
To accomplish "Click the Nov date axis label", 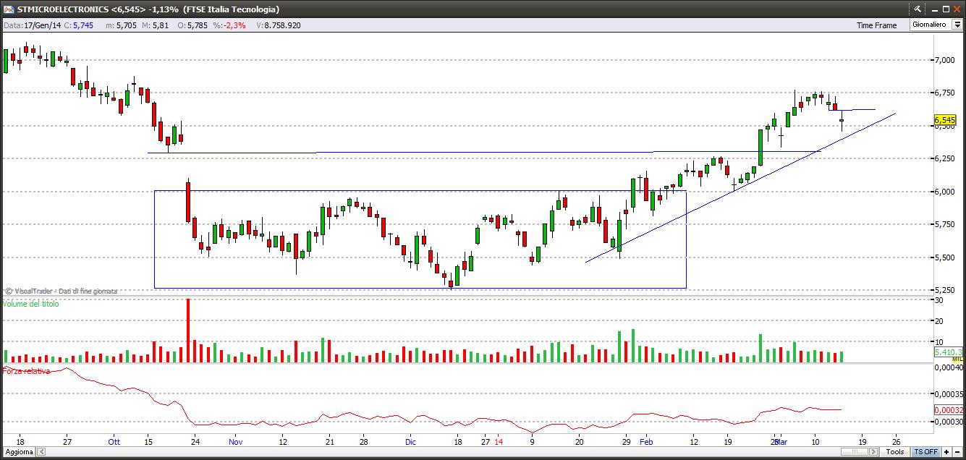I will (234, 441).
